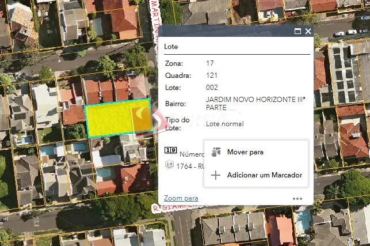The image size is (370, 246).
Task: Click the Lote popup title
Action: [x=171, y=47]
